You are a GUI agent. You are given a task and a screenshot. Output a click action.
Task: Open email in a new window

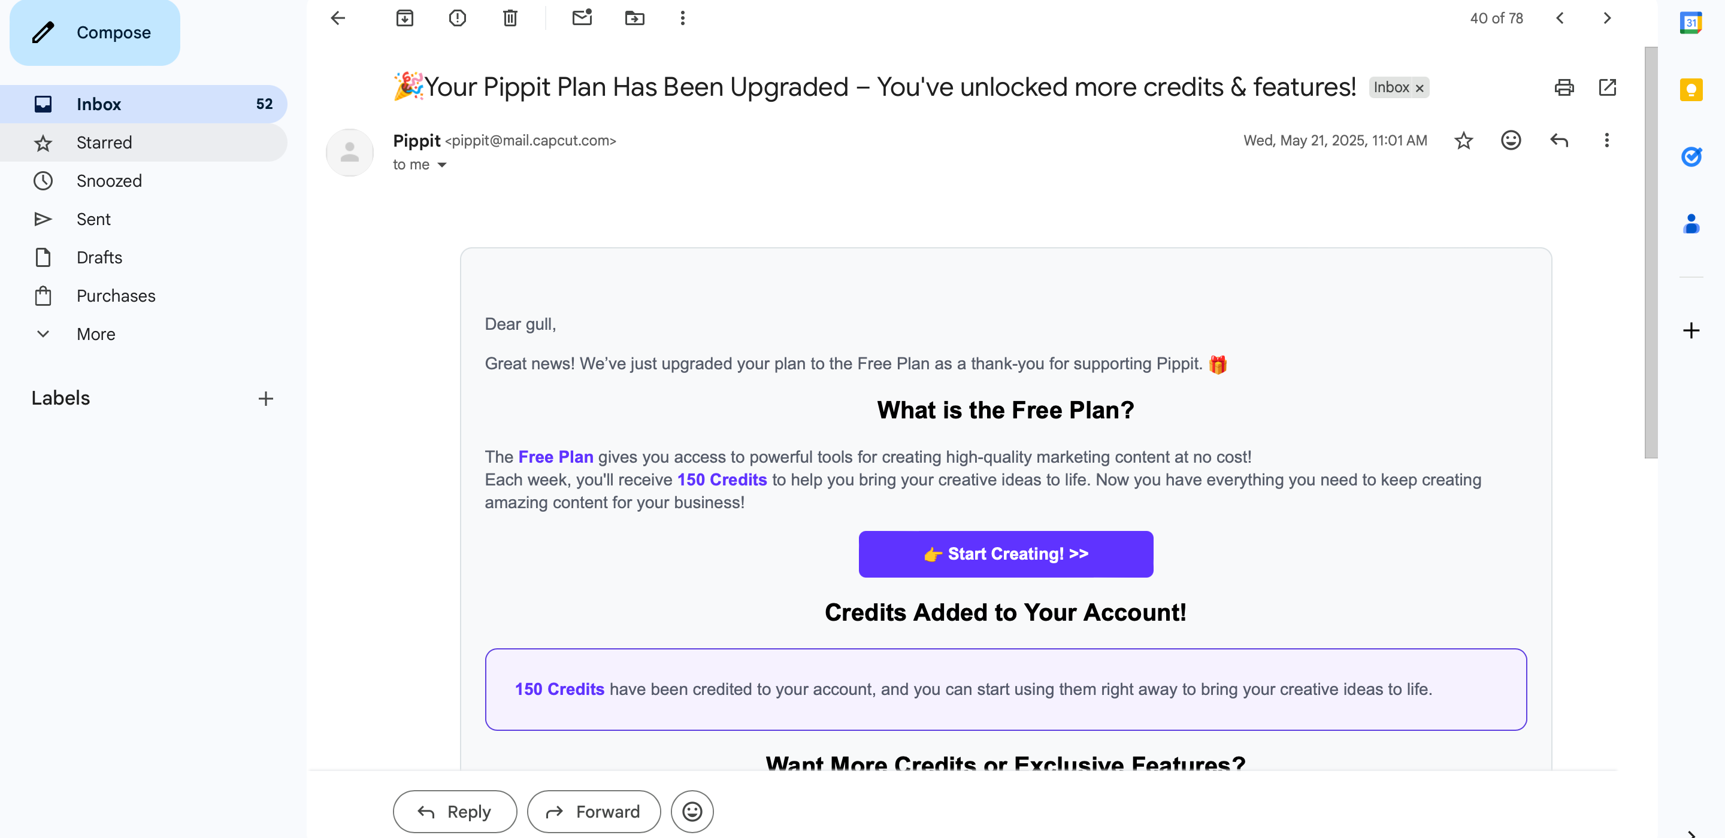pyautogui.click(x=1607, y=87)
